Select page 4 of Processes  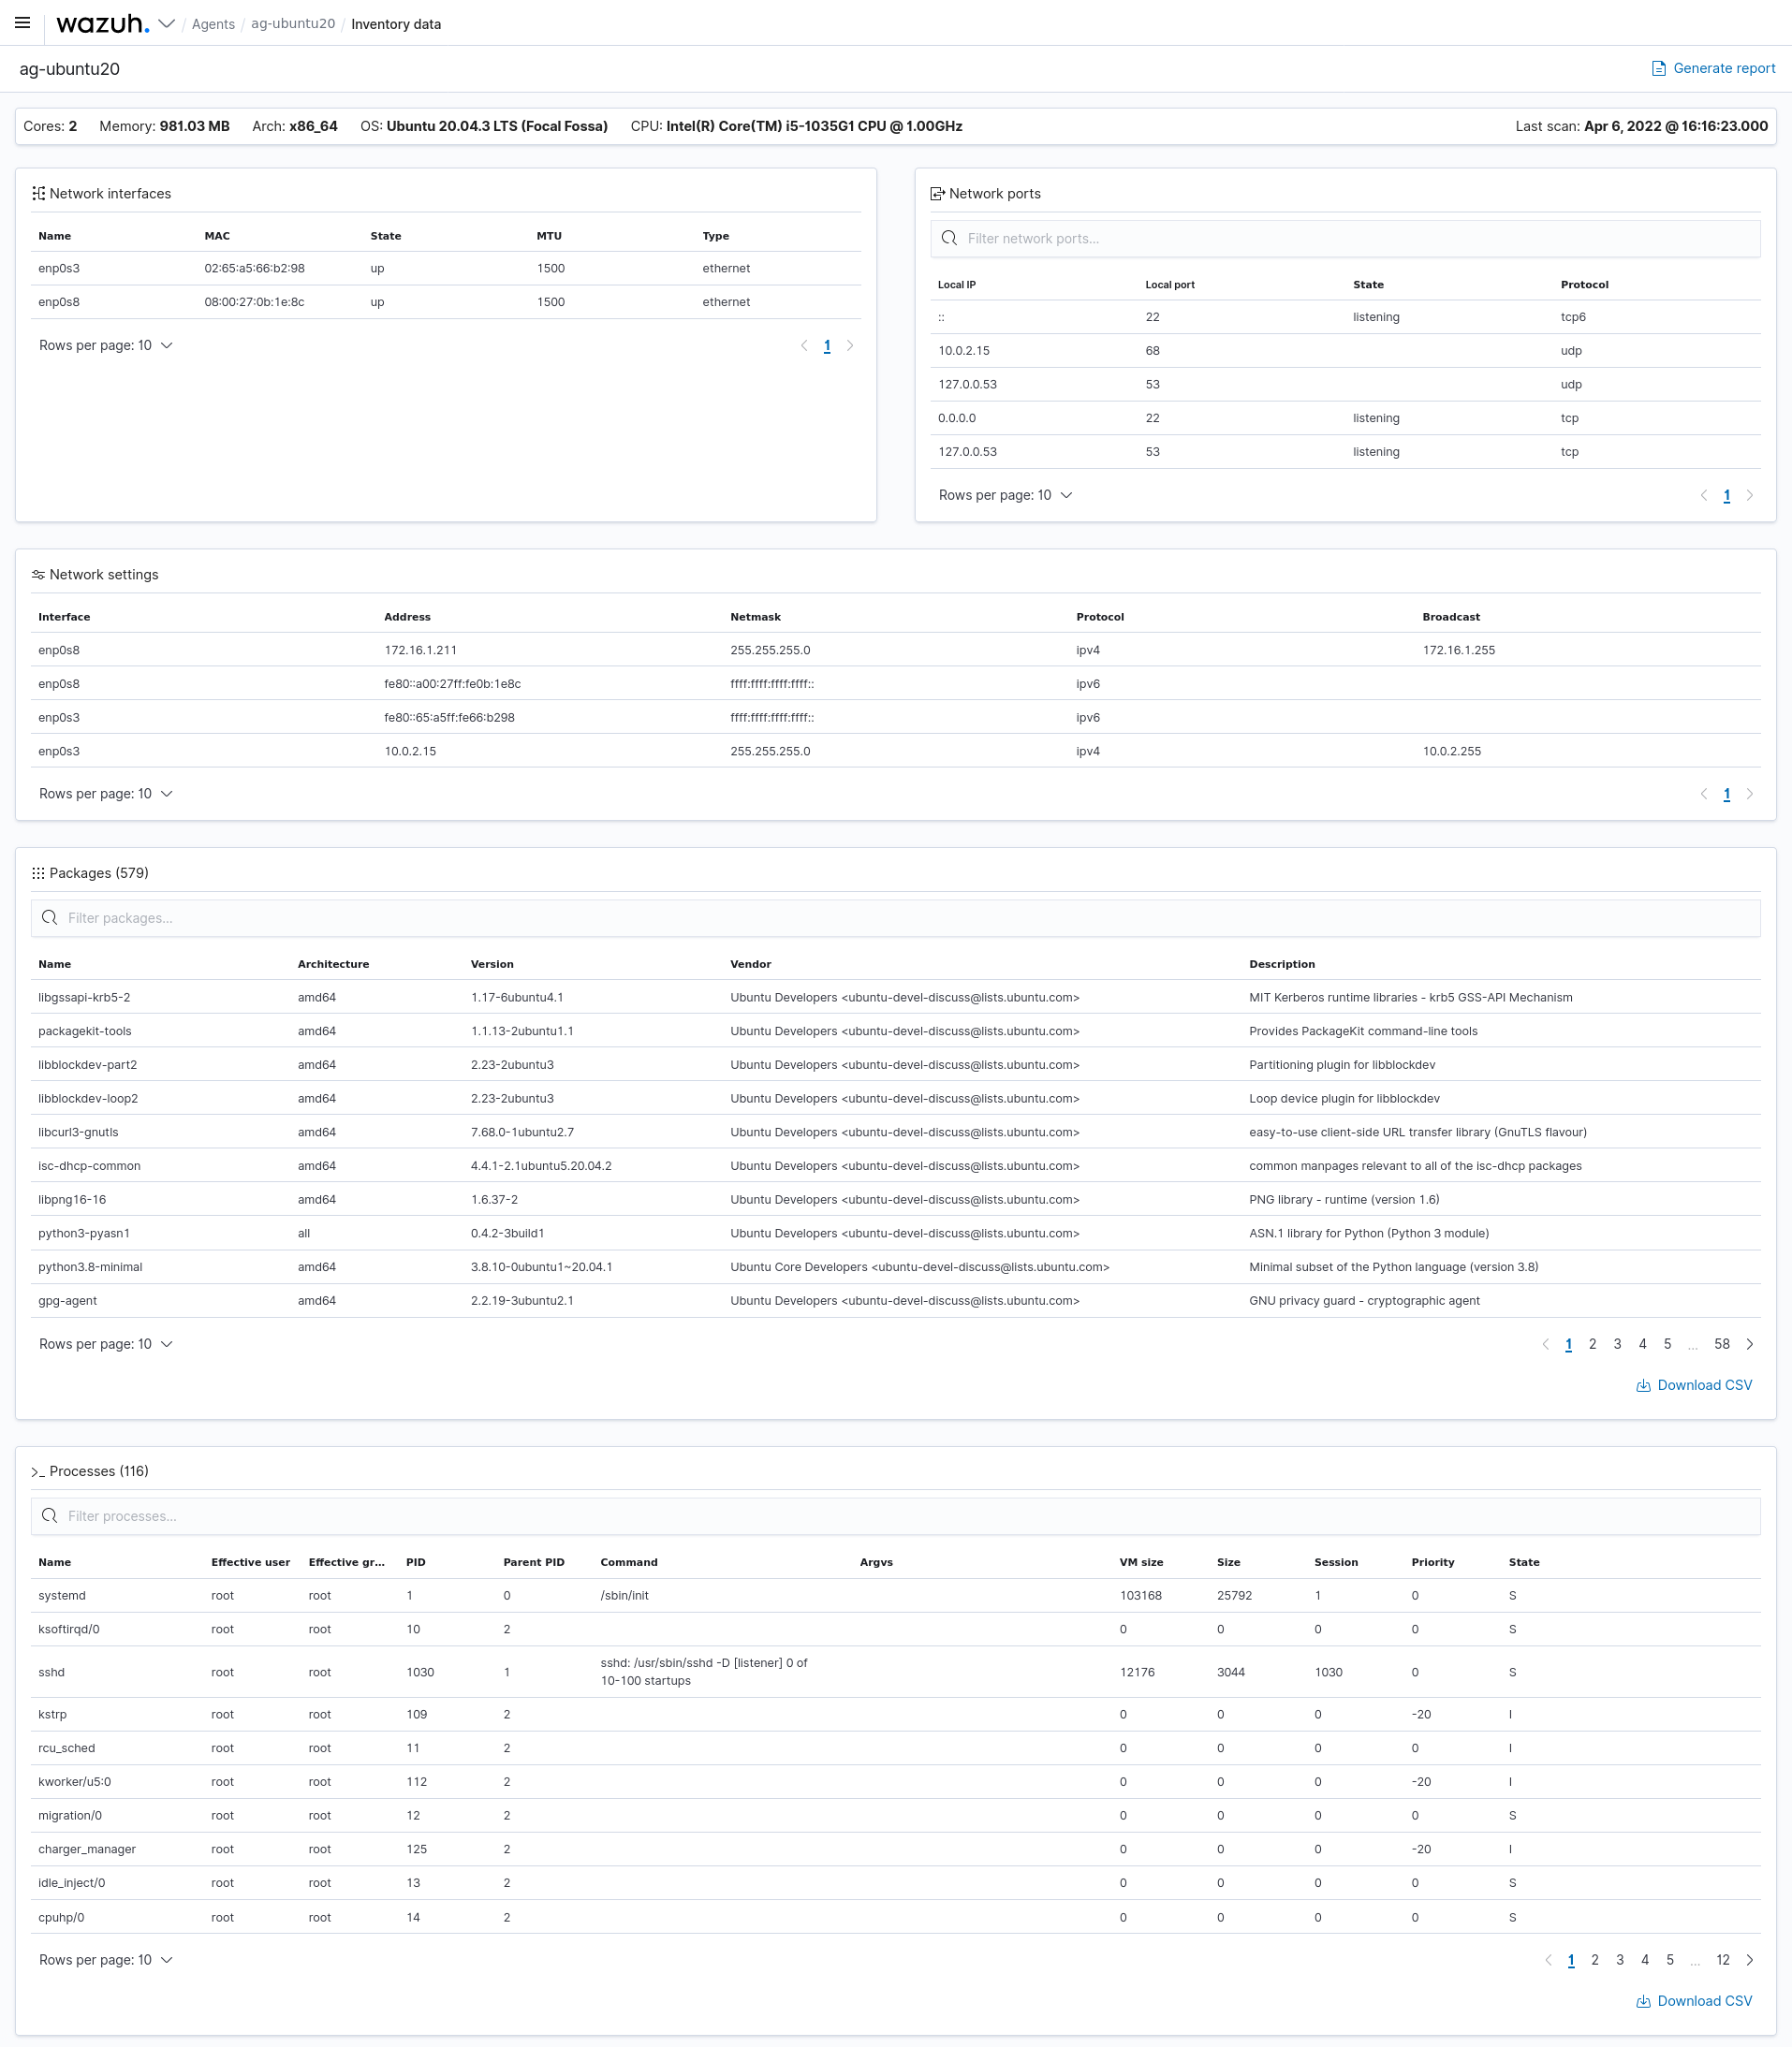(x=1645, y=1960)
